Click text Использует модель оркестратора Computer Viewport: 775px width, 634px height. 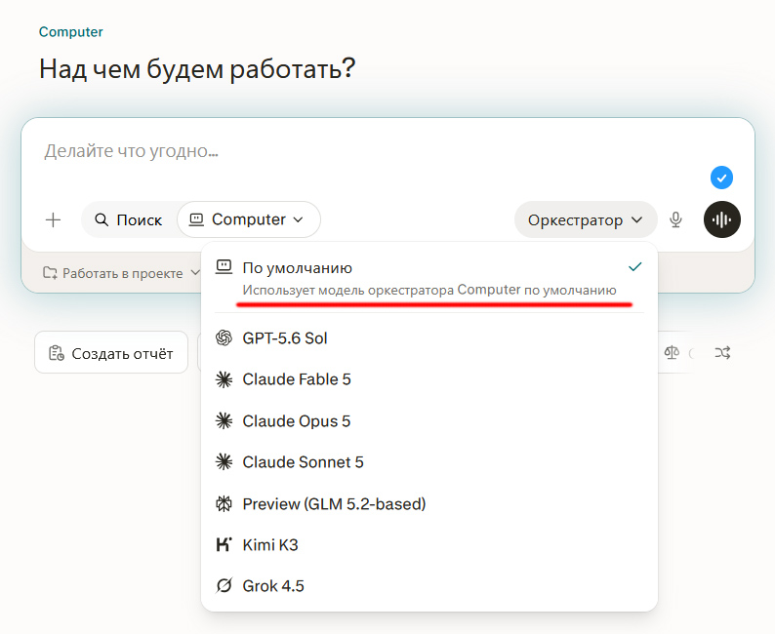382,290
